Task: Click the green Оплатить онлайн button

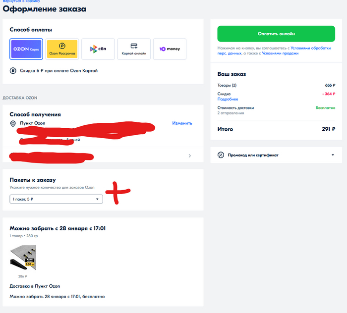Action: pos(276,34)
